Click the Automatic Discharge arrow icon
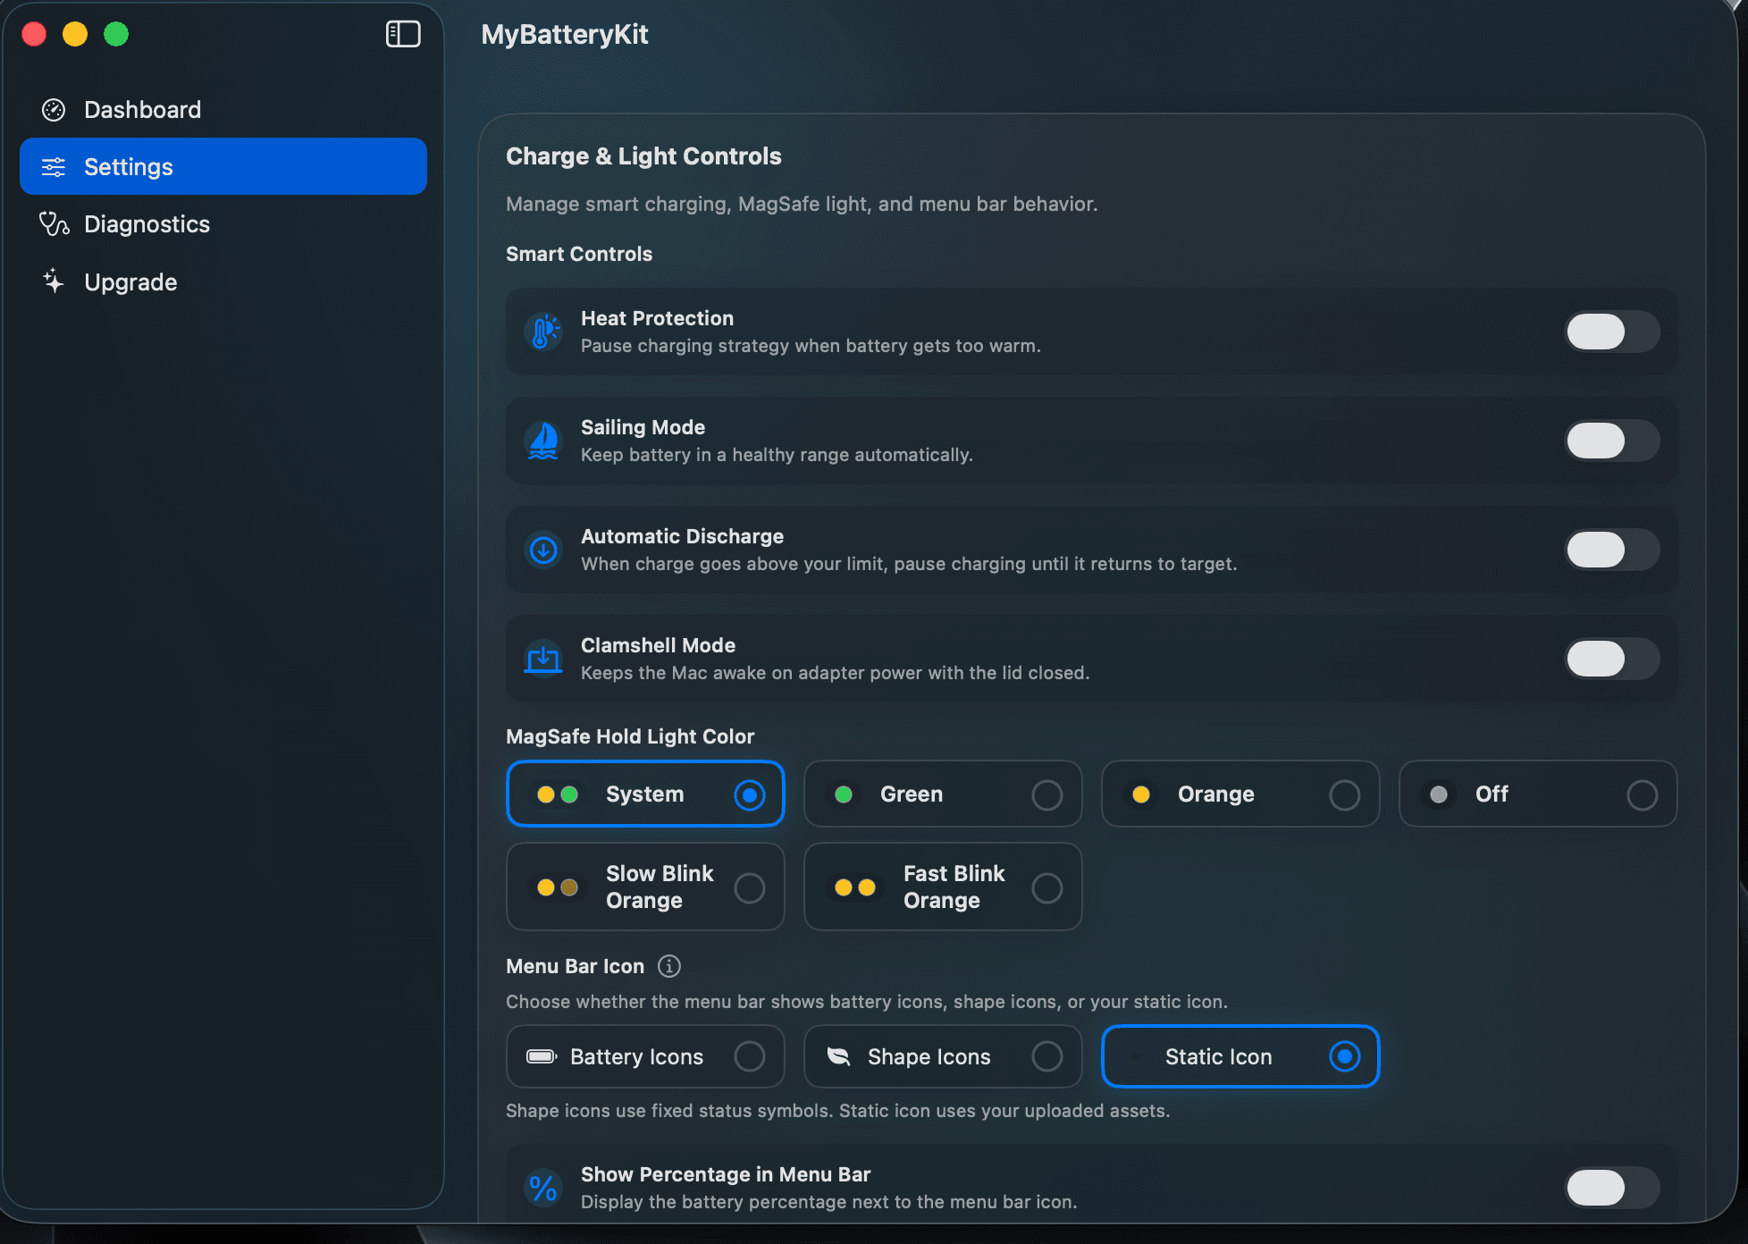Screen dimensions: 1748x1244 pyautogui.click(x=543, y=551)
